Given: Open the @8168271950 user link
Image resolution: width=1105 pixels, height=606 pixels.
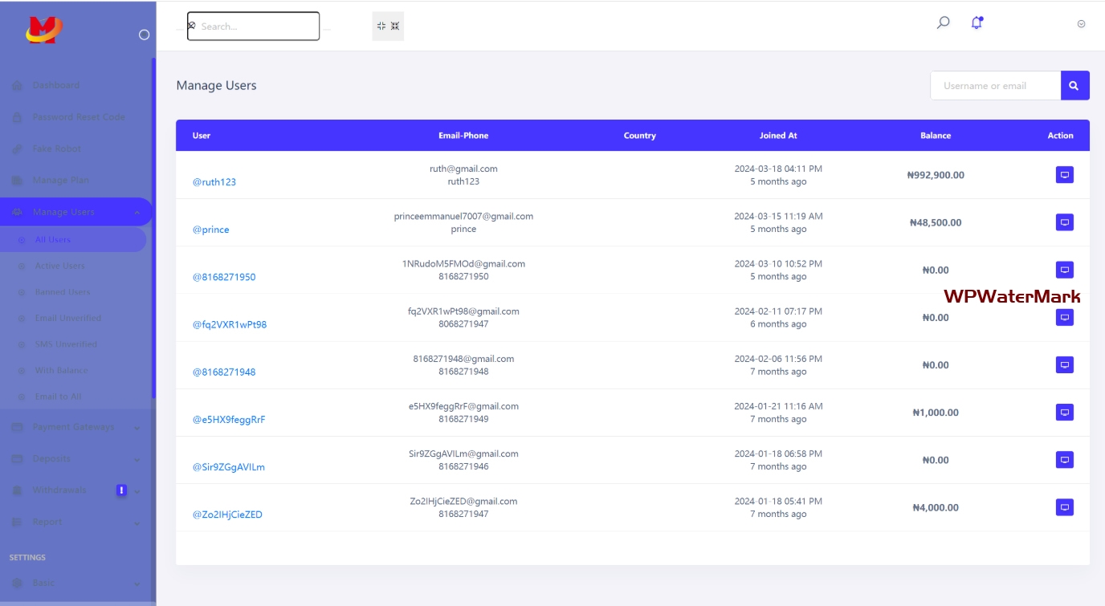Looking at the screenshot, I should click(224, 277).
